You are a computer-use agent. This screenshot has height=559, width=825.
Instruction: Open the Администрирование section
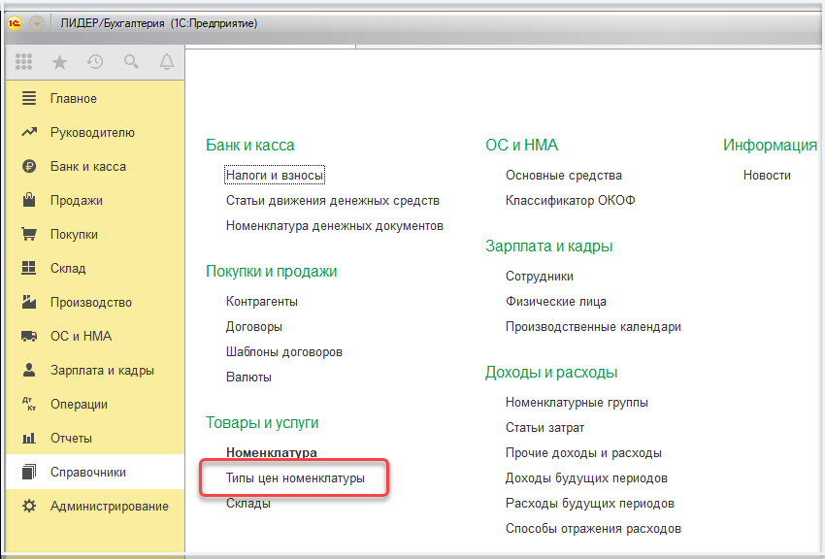coord(95,506)
